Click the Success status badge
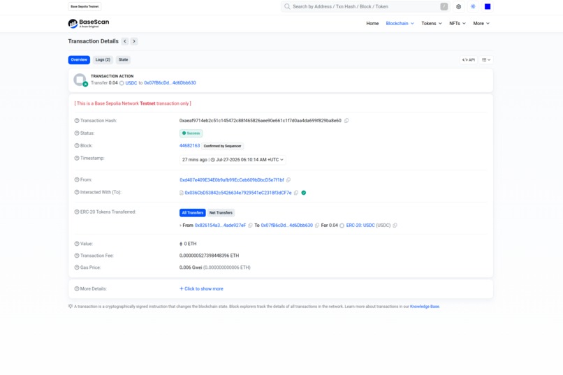563x375 pixels. (191, 133)
